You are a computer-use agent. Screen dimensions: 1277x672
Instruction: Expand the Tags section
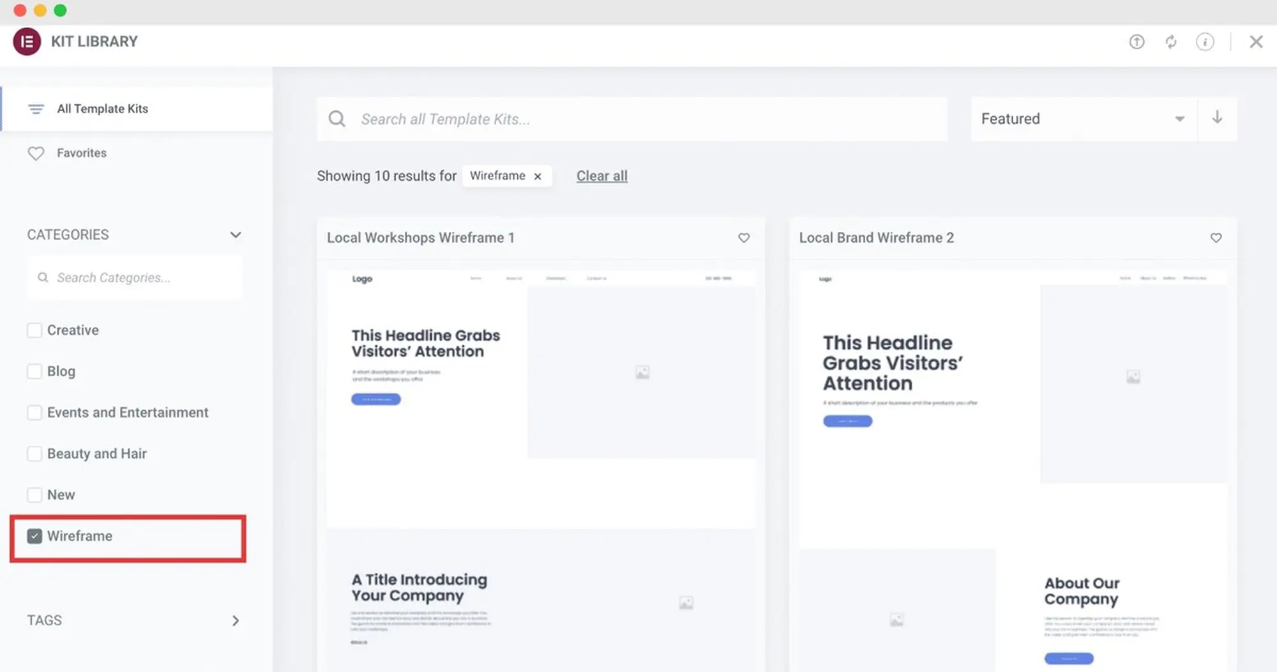click(235, 621)
